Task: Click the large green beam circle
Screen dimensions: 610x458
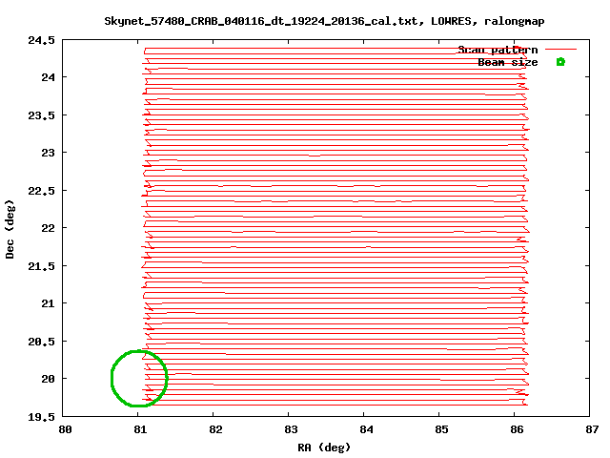Action: [139, 379]
